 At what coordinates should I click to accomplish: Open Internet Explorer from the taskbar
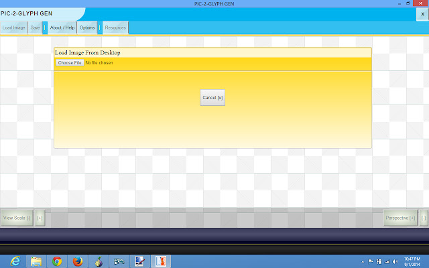15,261
